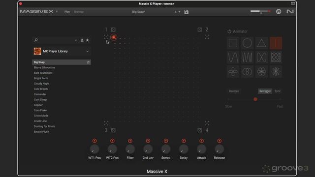This screenshot has width=315, height=177.
Task: Select the multi-wave zigzag Animator shape
Action: (247, 58)
